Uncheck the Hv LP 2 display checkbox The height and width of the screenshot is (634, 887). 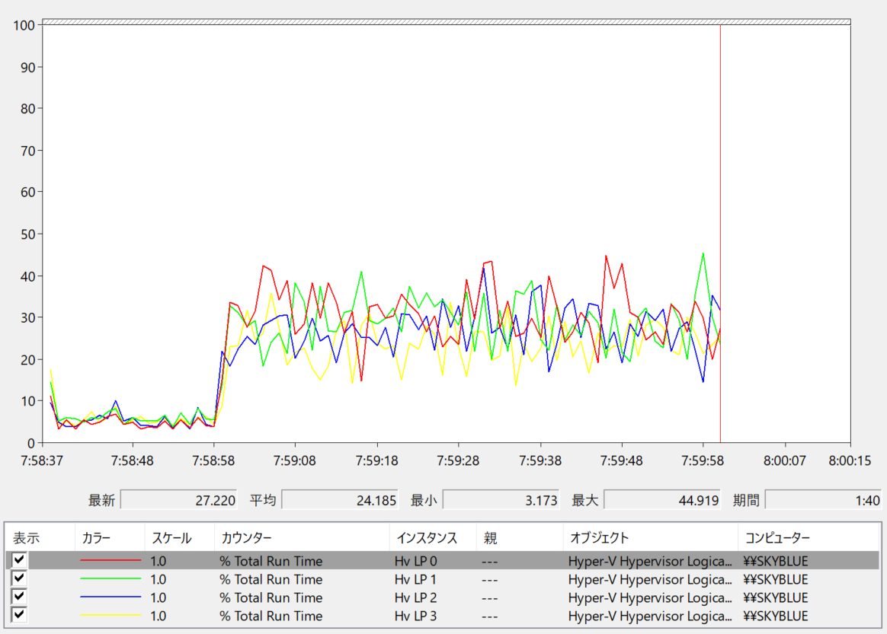pyautogui.click(x=18, y=596)
